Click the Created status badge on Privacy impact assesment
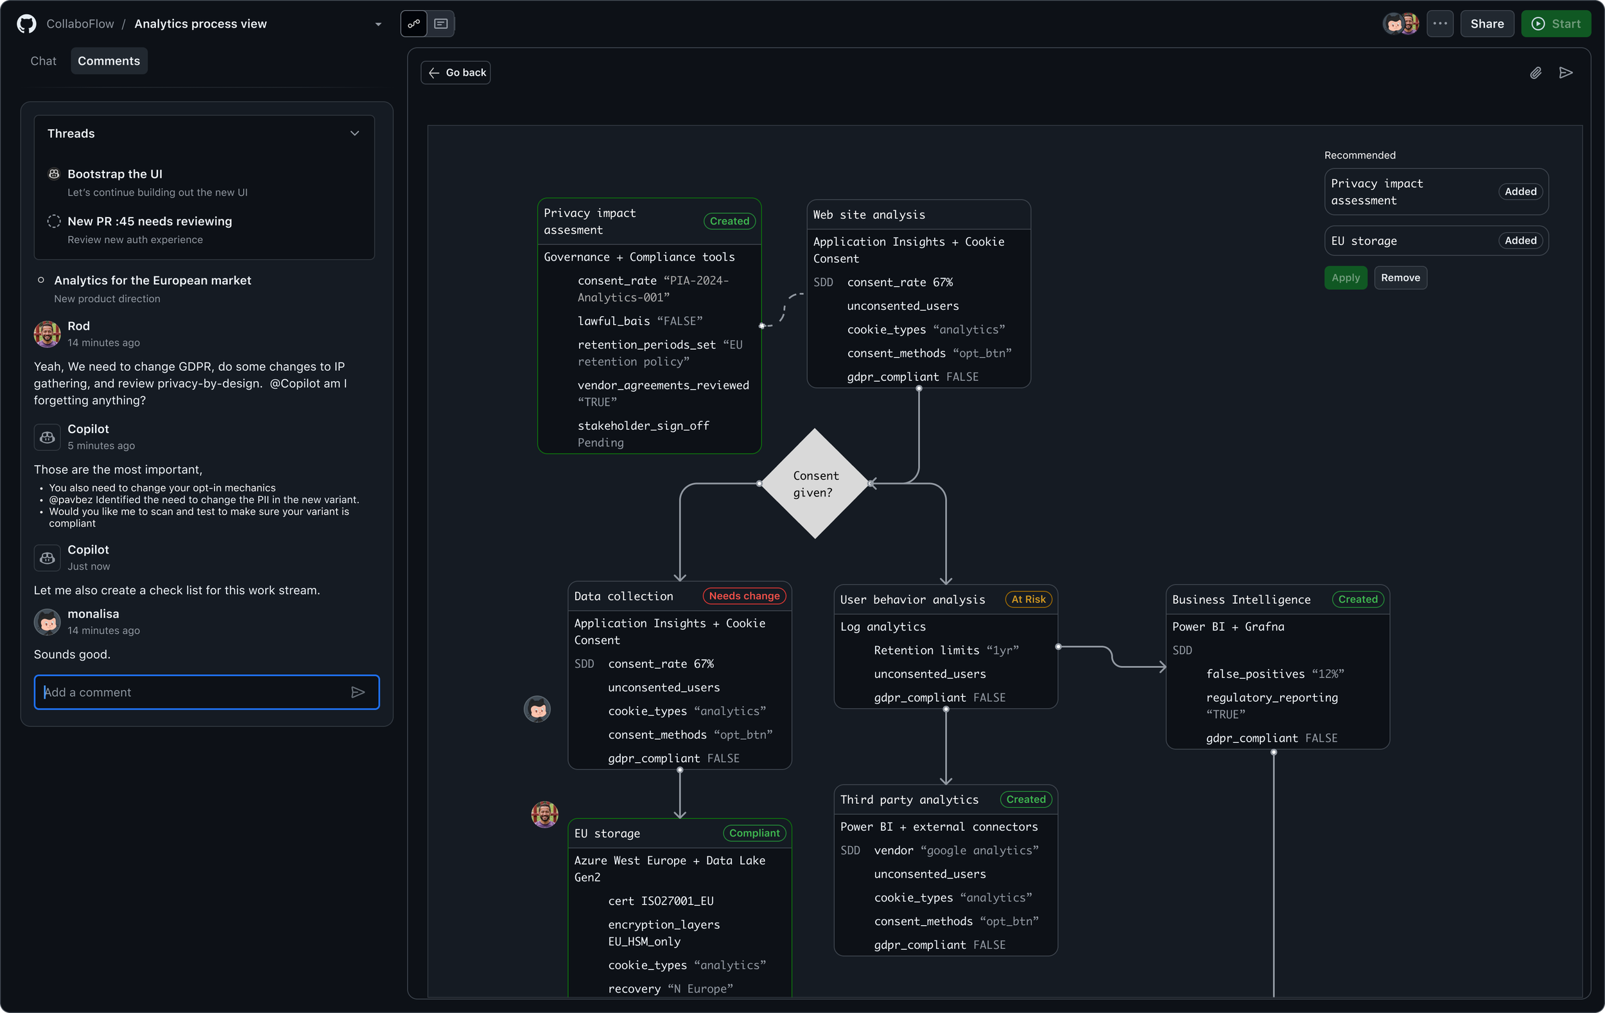This screenshot has width=1605, height=1013. point(729,221)
